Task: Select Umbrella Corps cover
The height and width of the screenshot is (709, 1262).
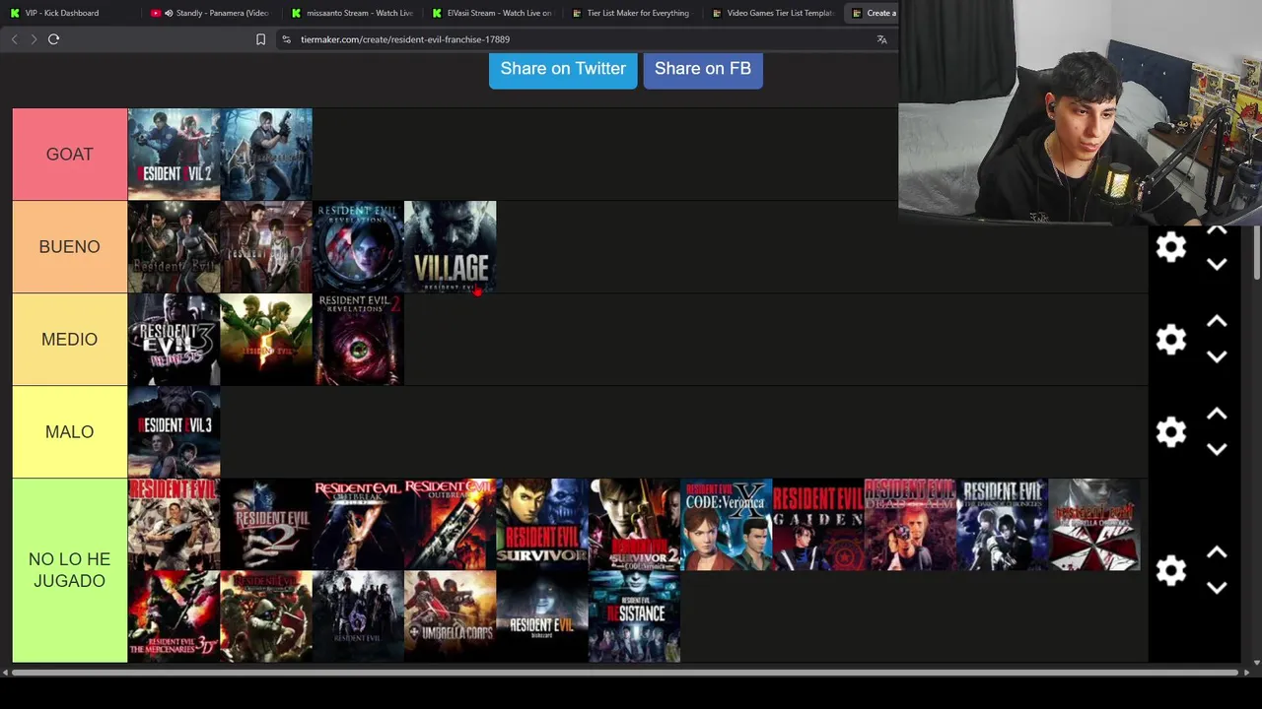Action: tap(451, 616)
